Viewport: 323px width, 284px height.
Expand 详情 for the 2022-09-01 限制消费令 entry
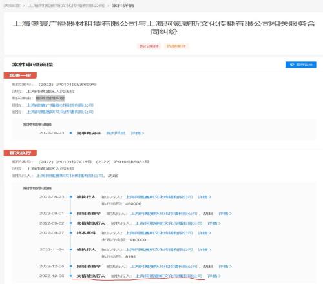point(225,214)
